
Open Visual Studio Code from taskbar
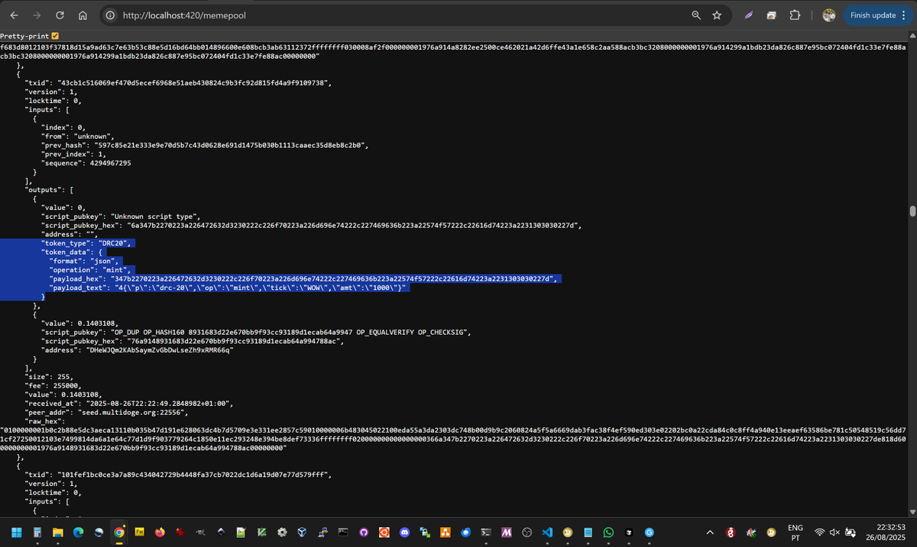547,532
